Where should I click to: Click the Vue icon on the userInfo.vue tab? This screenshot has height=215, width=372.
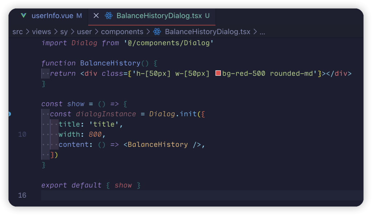point(24,16)
